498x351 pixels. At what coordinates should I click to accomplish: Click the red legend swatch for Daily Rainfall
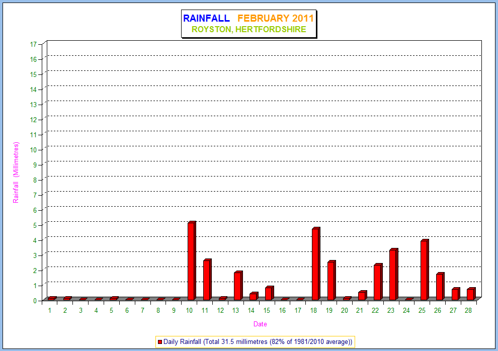[160, 342]
